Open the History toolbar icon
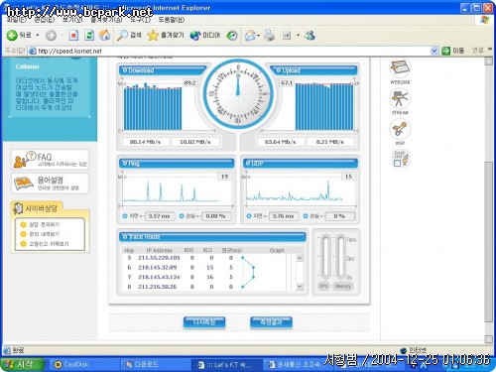This screenshot has width=496, height=372. coord(232,35)
